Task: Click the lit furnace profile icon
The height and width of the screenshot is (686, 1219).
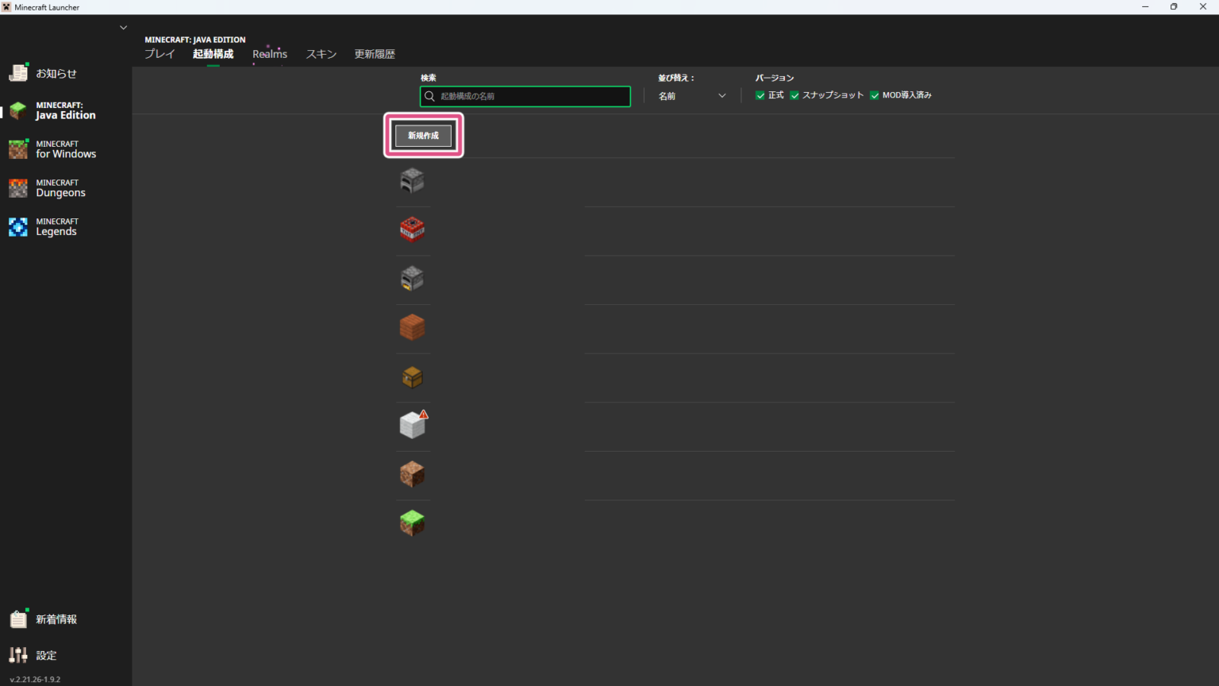Action: [412, 279]
